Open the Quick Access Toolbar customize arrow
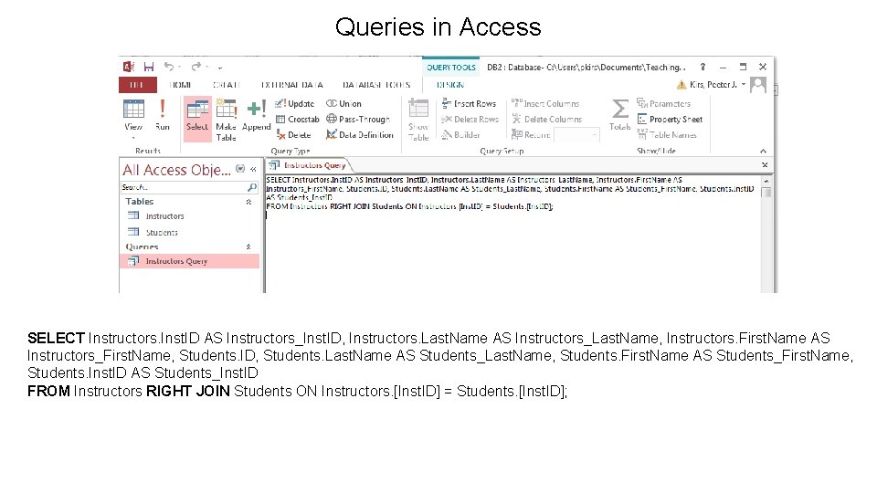This screenshot has width=877, height=493. [220, 68]
